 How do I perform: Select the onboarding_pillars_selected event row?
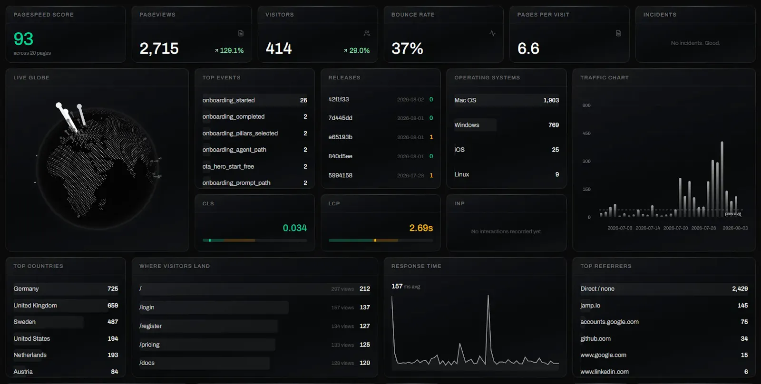point(255,133)
